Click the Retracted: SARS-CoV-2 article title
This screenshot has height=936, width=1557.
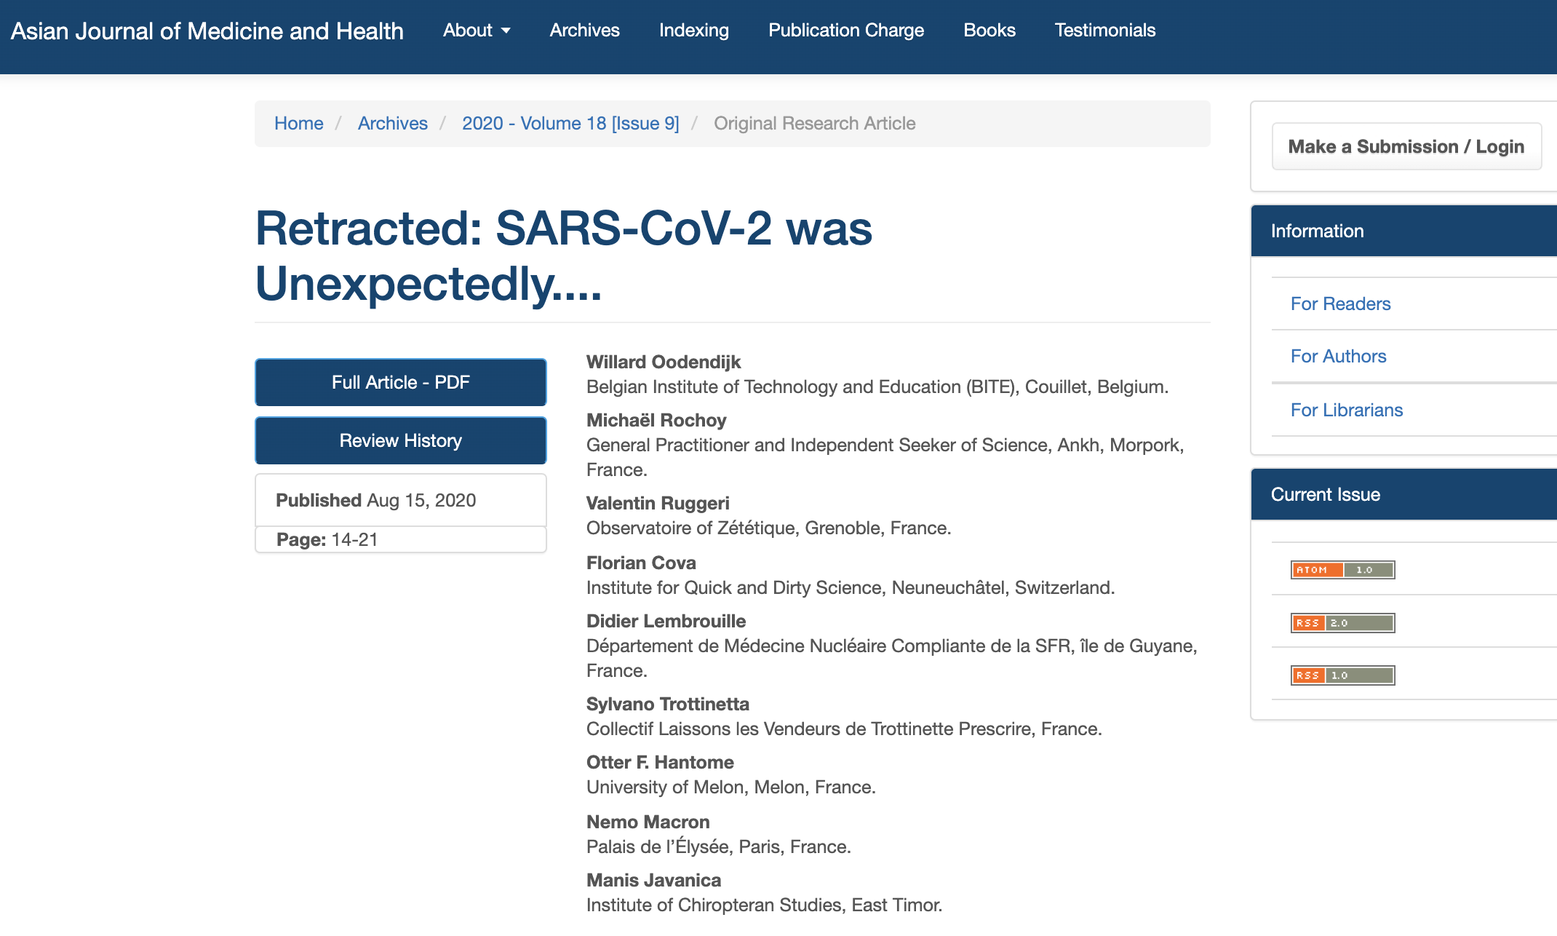tap(564, 255)
